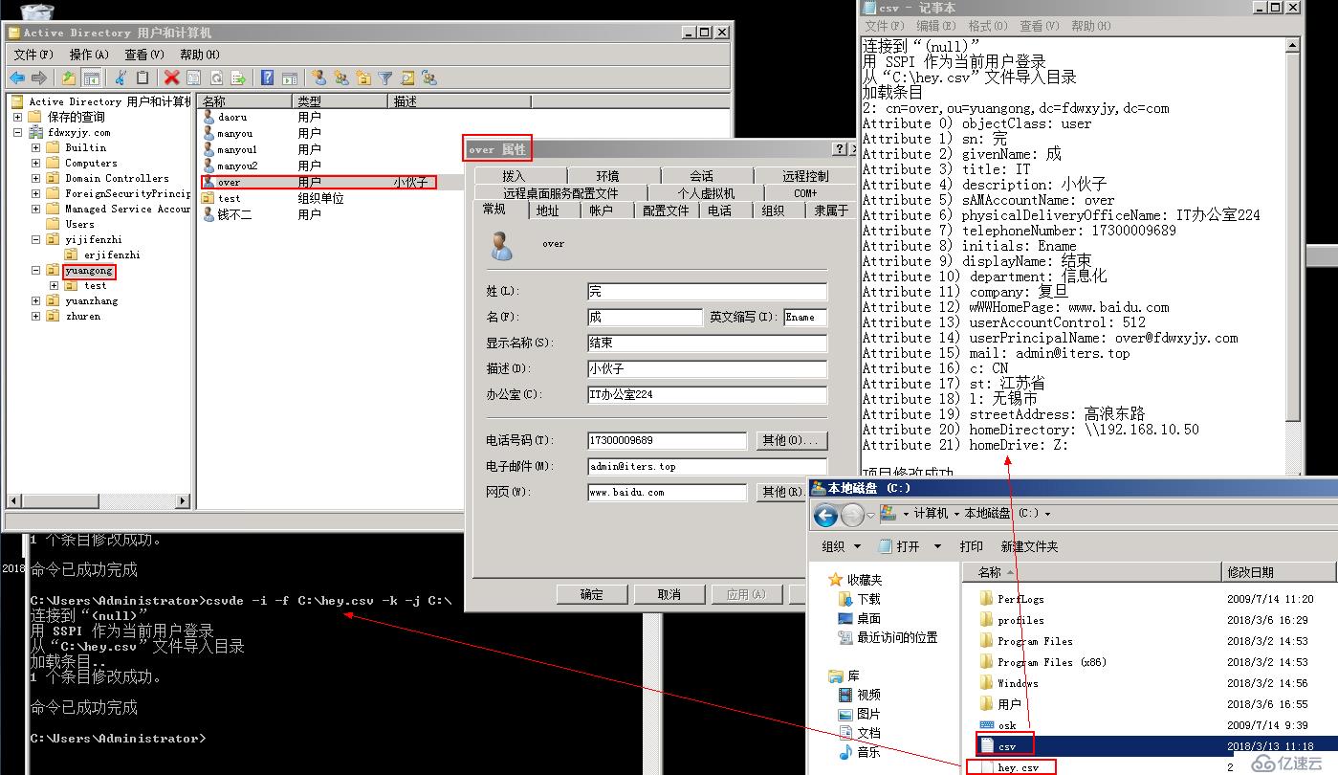Click Forward button in Explorer window

[x=852, y=516]
